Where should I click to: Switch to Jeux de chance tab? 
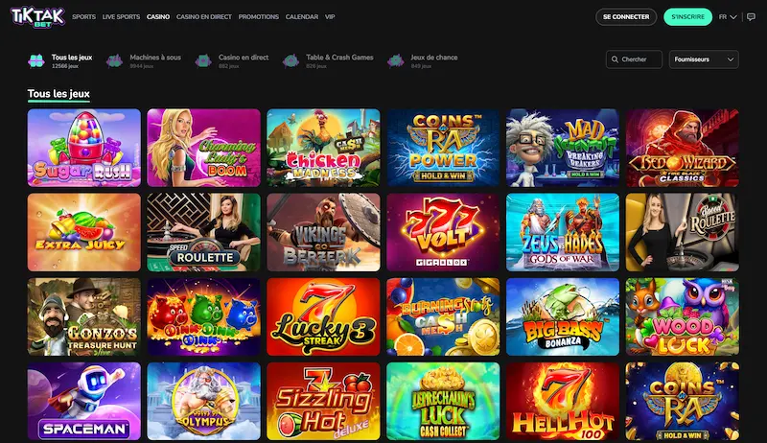point(434,58)
